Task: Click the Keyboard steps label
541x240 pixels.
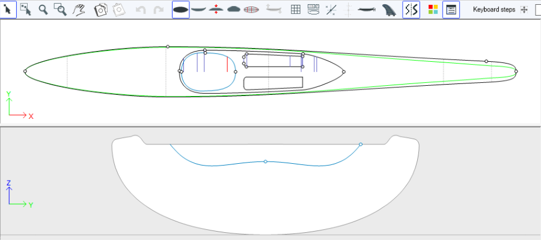Action: (494, 10)
